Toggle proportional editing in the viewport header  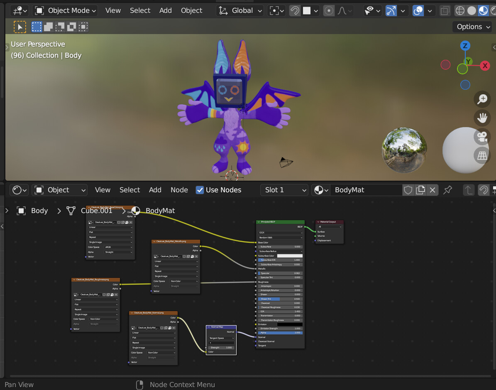point(329,11)
